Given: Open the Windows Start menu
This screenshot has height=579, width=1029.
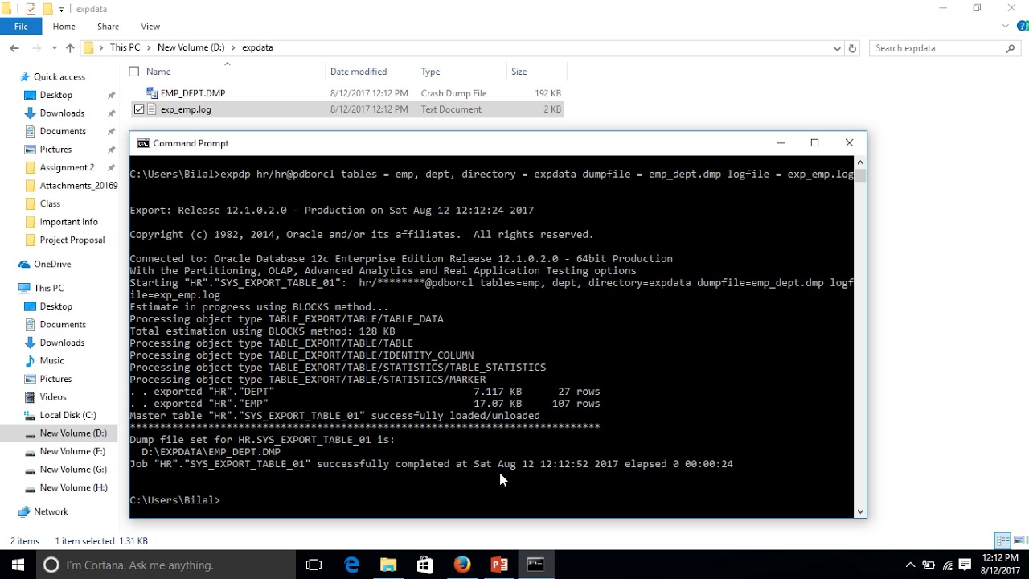Looking at the screenshot, I should [18, 565].
